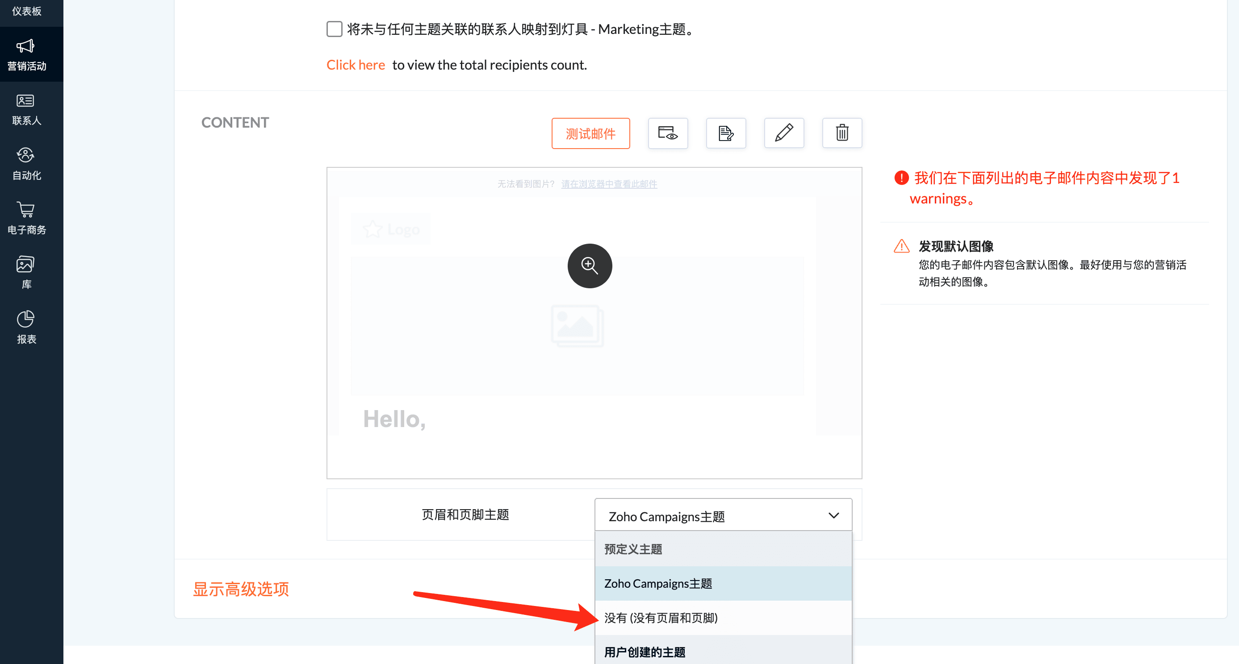Click the email preview eye icon
Screen dimensions: 1239x664
tap(668, 133)
